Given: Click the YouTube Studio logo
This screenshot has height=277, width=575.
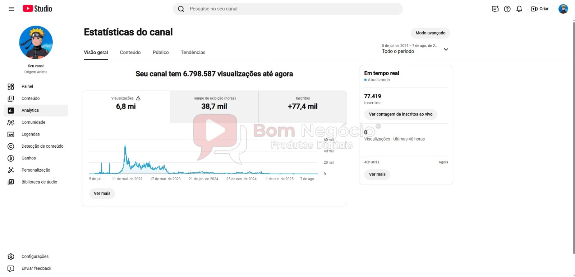Looking at the screenshot, I should (x=37, y=9).
